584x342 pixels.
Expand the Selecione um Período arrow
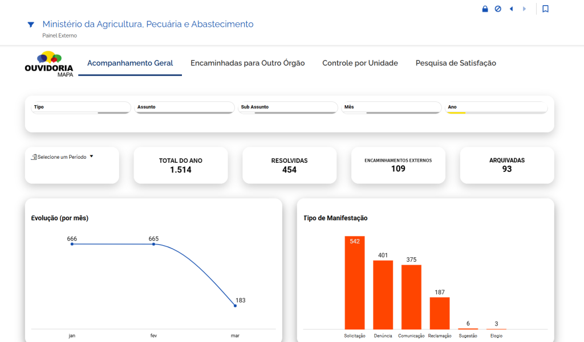[x=91, y=156]
